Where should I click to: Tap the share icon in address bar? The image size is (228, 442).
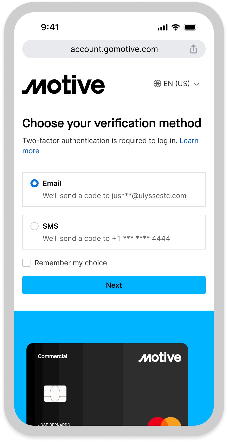[x=193, y=49]
